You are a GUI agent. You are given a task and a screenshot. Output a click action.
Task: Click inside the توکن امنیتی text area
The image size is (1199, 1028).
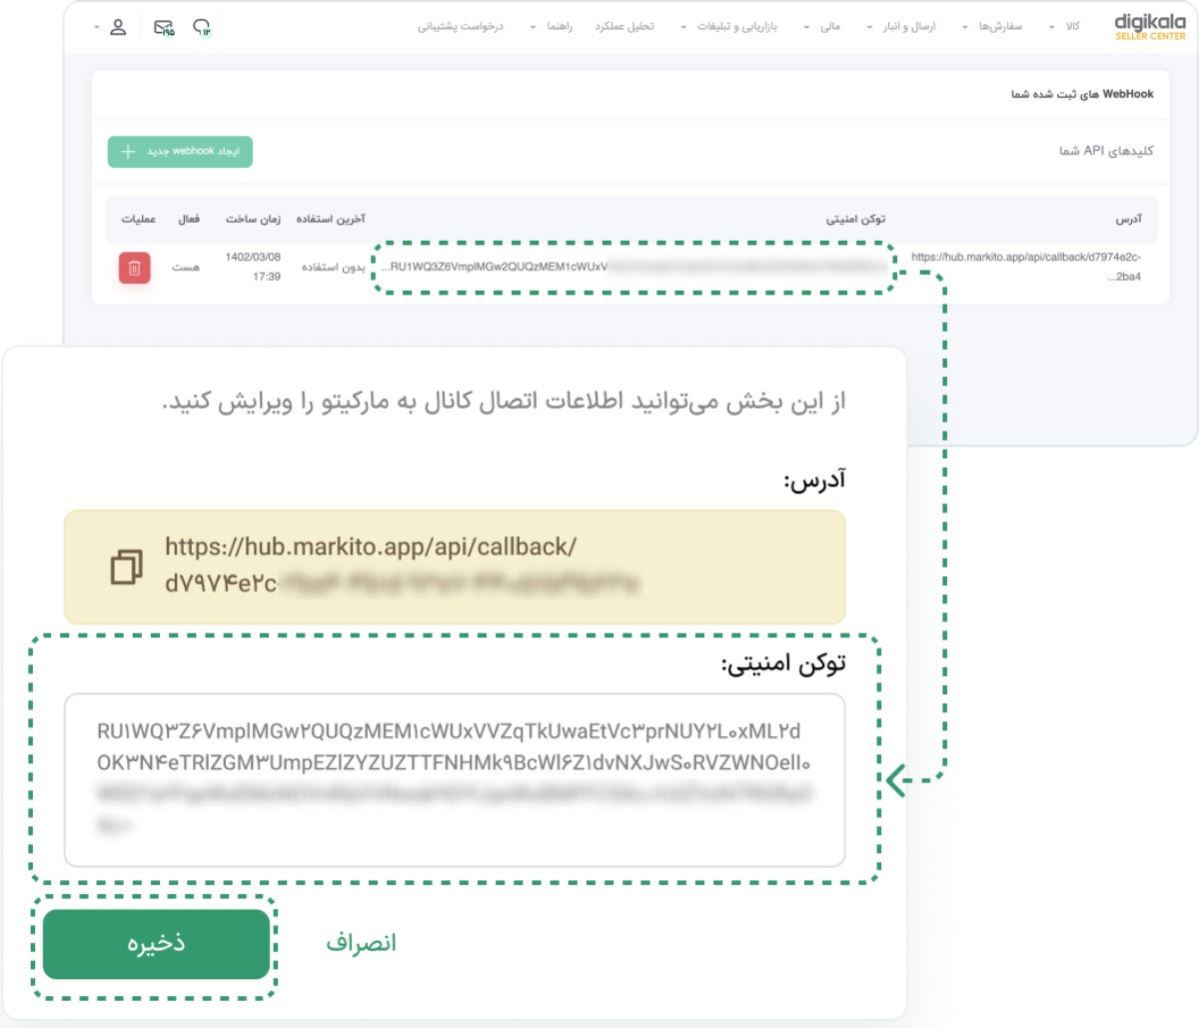tap(455, 780)
